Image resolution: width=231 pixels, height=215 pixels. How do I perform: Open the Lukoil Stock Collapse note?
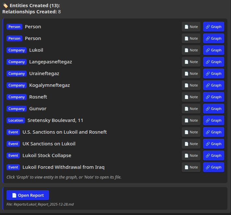pyautogui.click(x=191, y=155)
